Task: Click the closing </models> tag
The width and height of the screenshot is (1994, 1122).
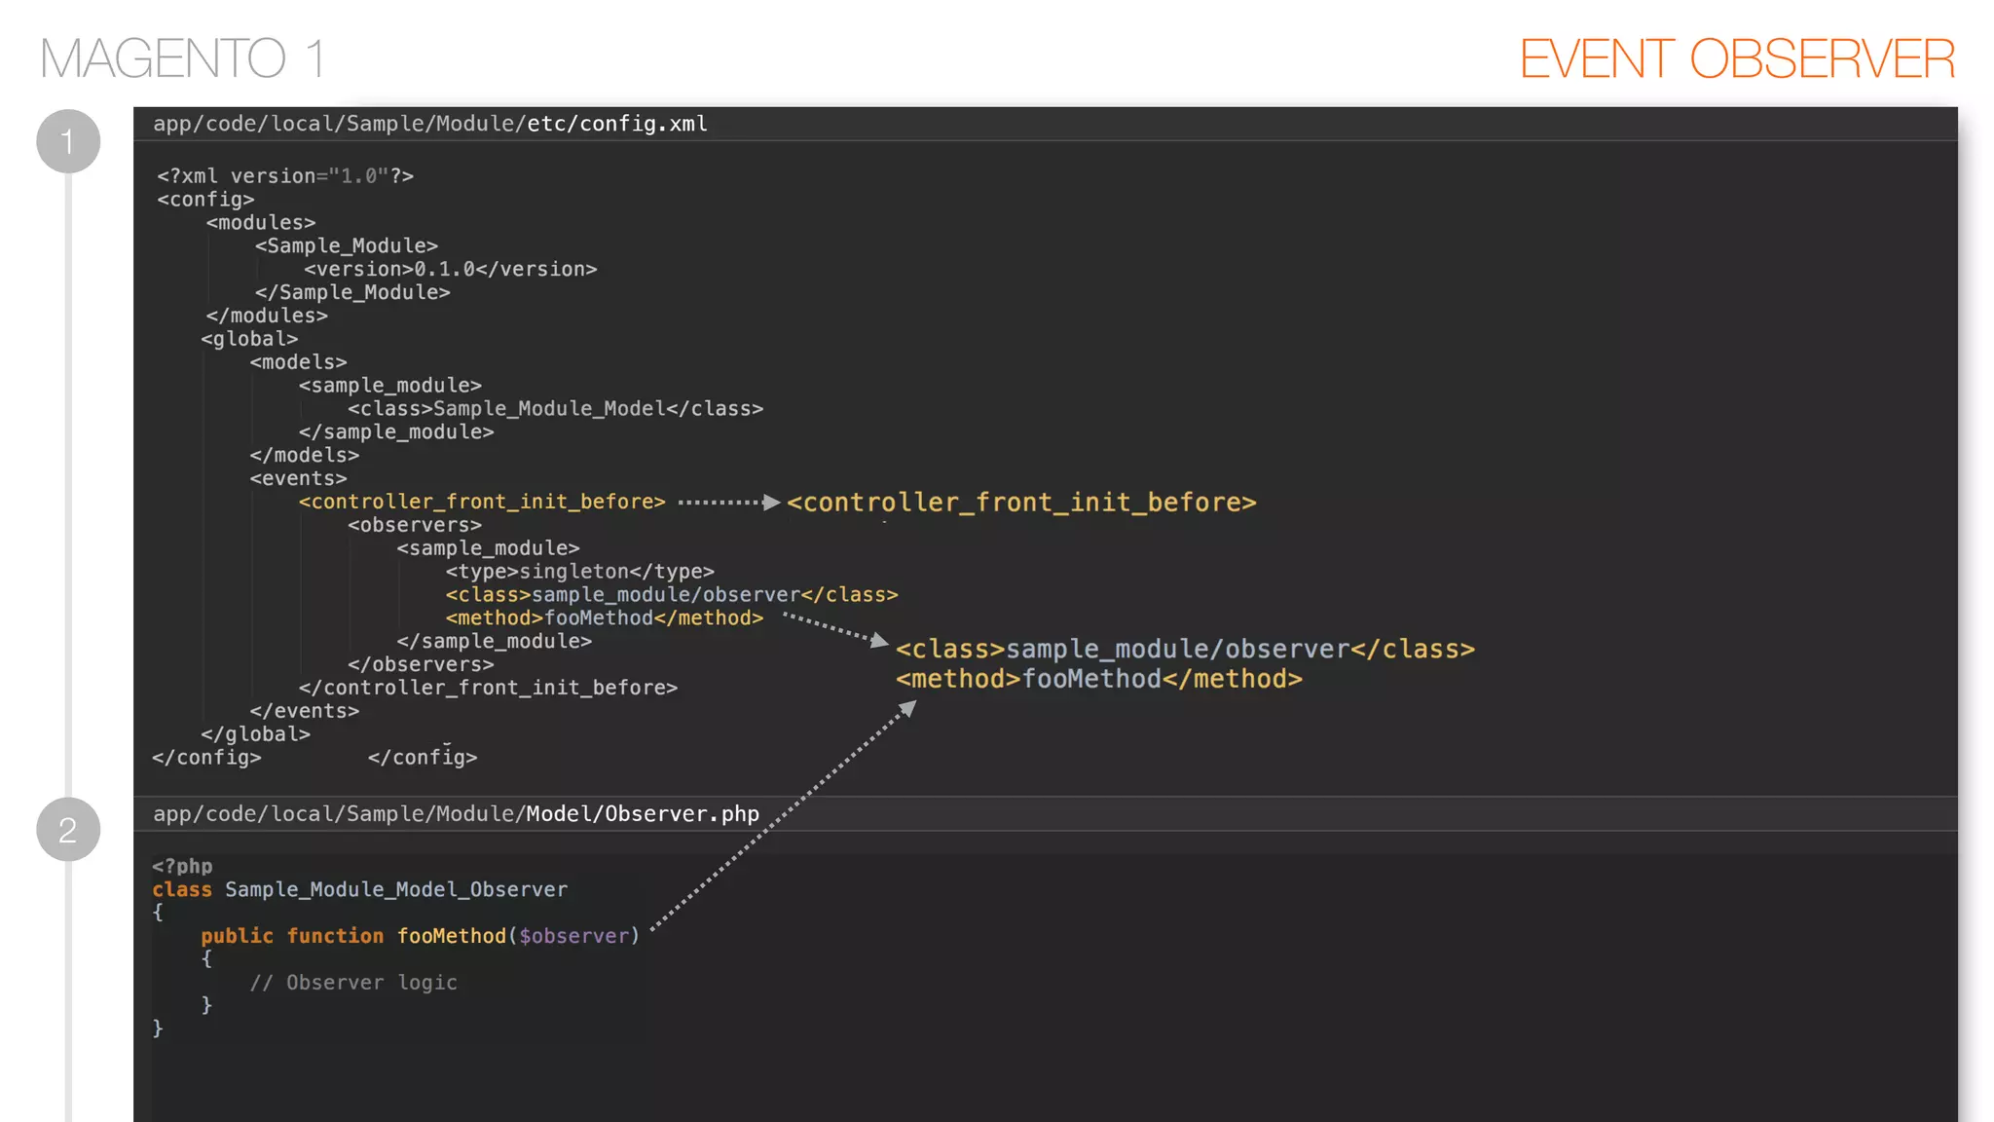Action: (x=304, y=455)
